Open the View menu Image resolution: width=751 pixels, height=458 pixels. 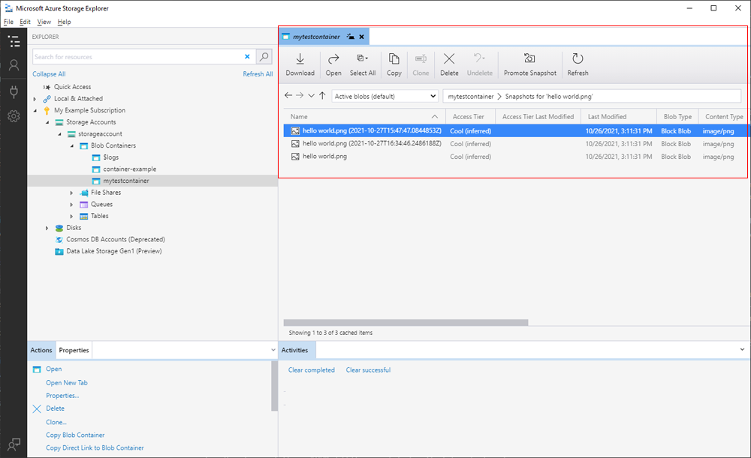tap(44, 22)
